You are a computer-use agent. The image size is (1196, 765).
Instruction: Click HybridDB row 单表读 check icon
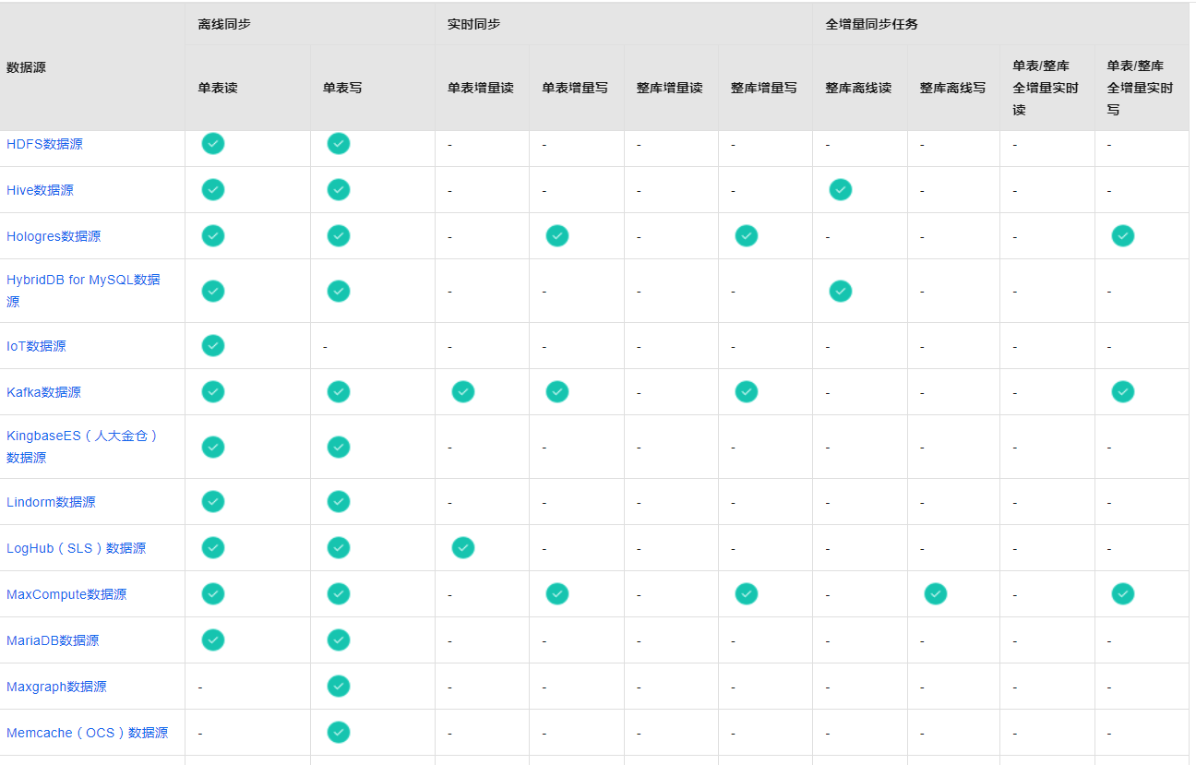click(213, 291)
